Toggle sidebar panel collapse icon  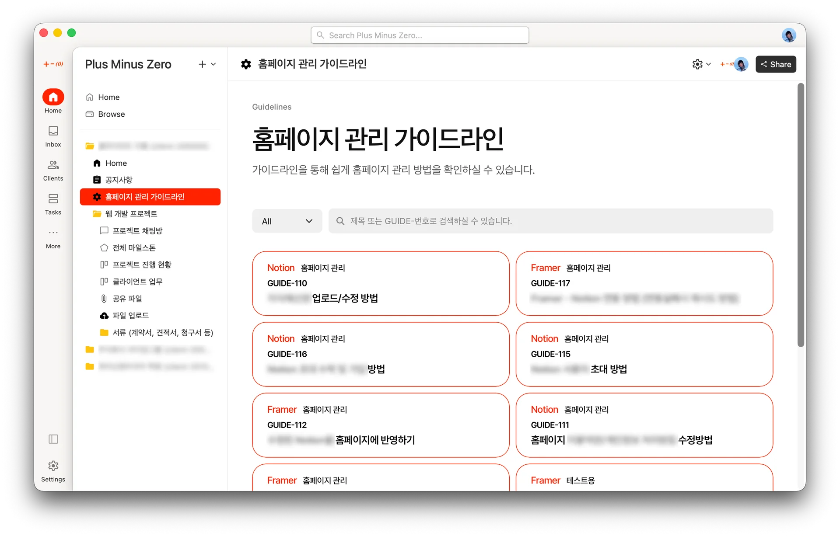click(x=53, y=439)
